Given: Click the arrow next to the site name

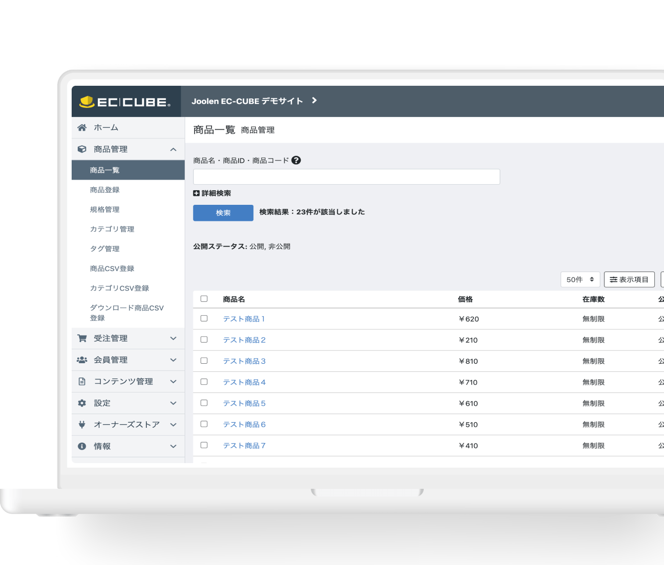Looking at the screenshot, I should point(314,101).
